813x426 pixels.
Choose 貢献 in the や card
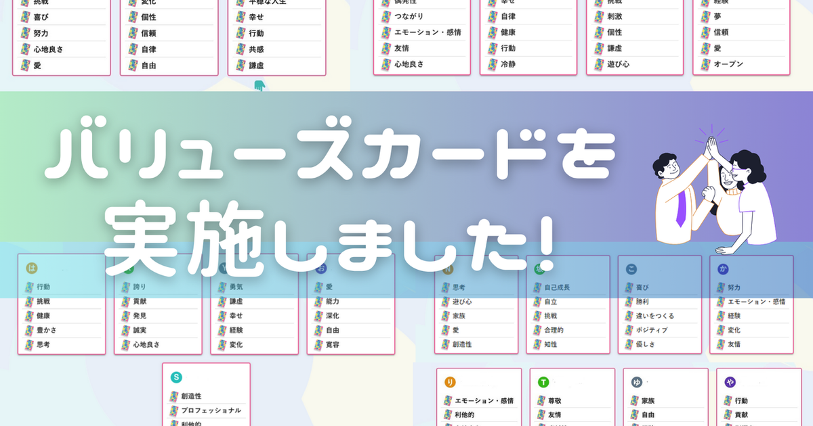[x=741, y=415]
